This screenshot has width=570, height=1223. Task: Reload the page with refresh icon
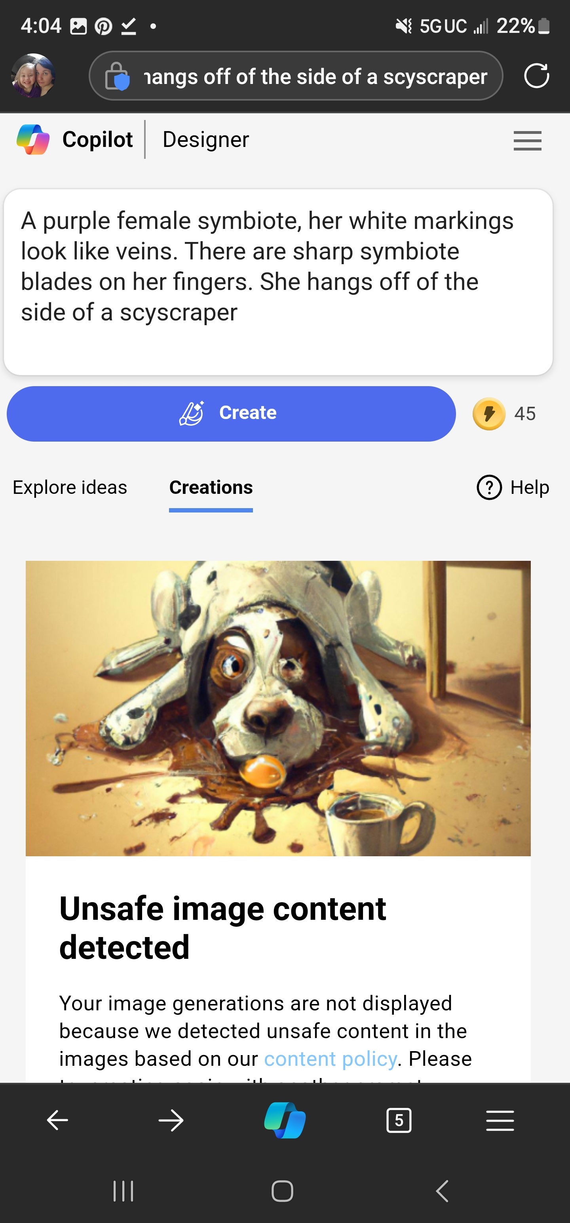pos(537,76)
